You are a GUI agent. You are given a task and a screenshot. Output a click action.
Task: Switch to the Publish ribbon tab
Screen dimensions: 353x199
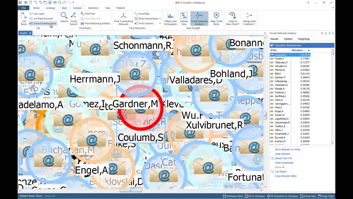[121, 8]
